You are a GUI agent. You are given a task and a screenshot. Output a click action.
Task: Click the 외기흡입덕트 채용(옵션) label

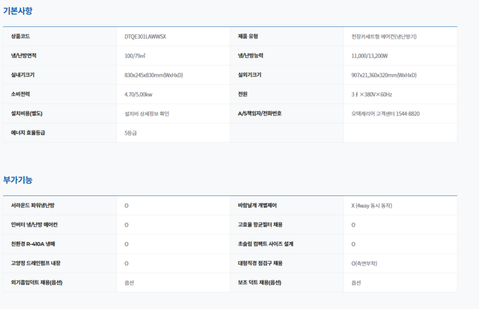(x=37, y=282)
